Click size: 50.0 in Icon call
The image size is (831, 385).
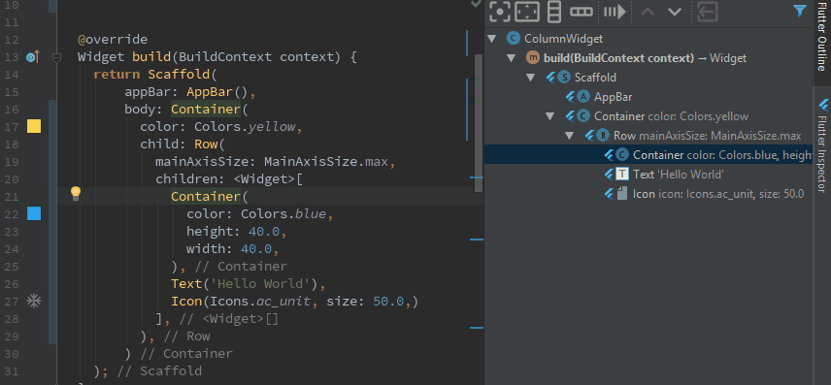(x=365, y=302)
